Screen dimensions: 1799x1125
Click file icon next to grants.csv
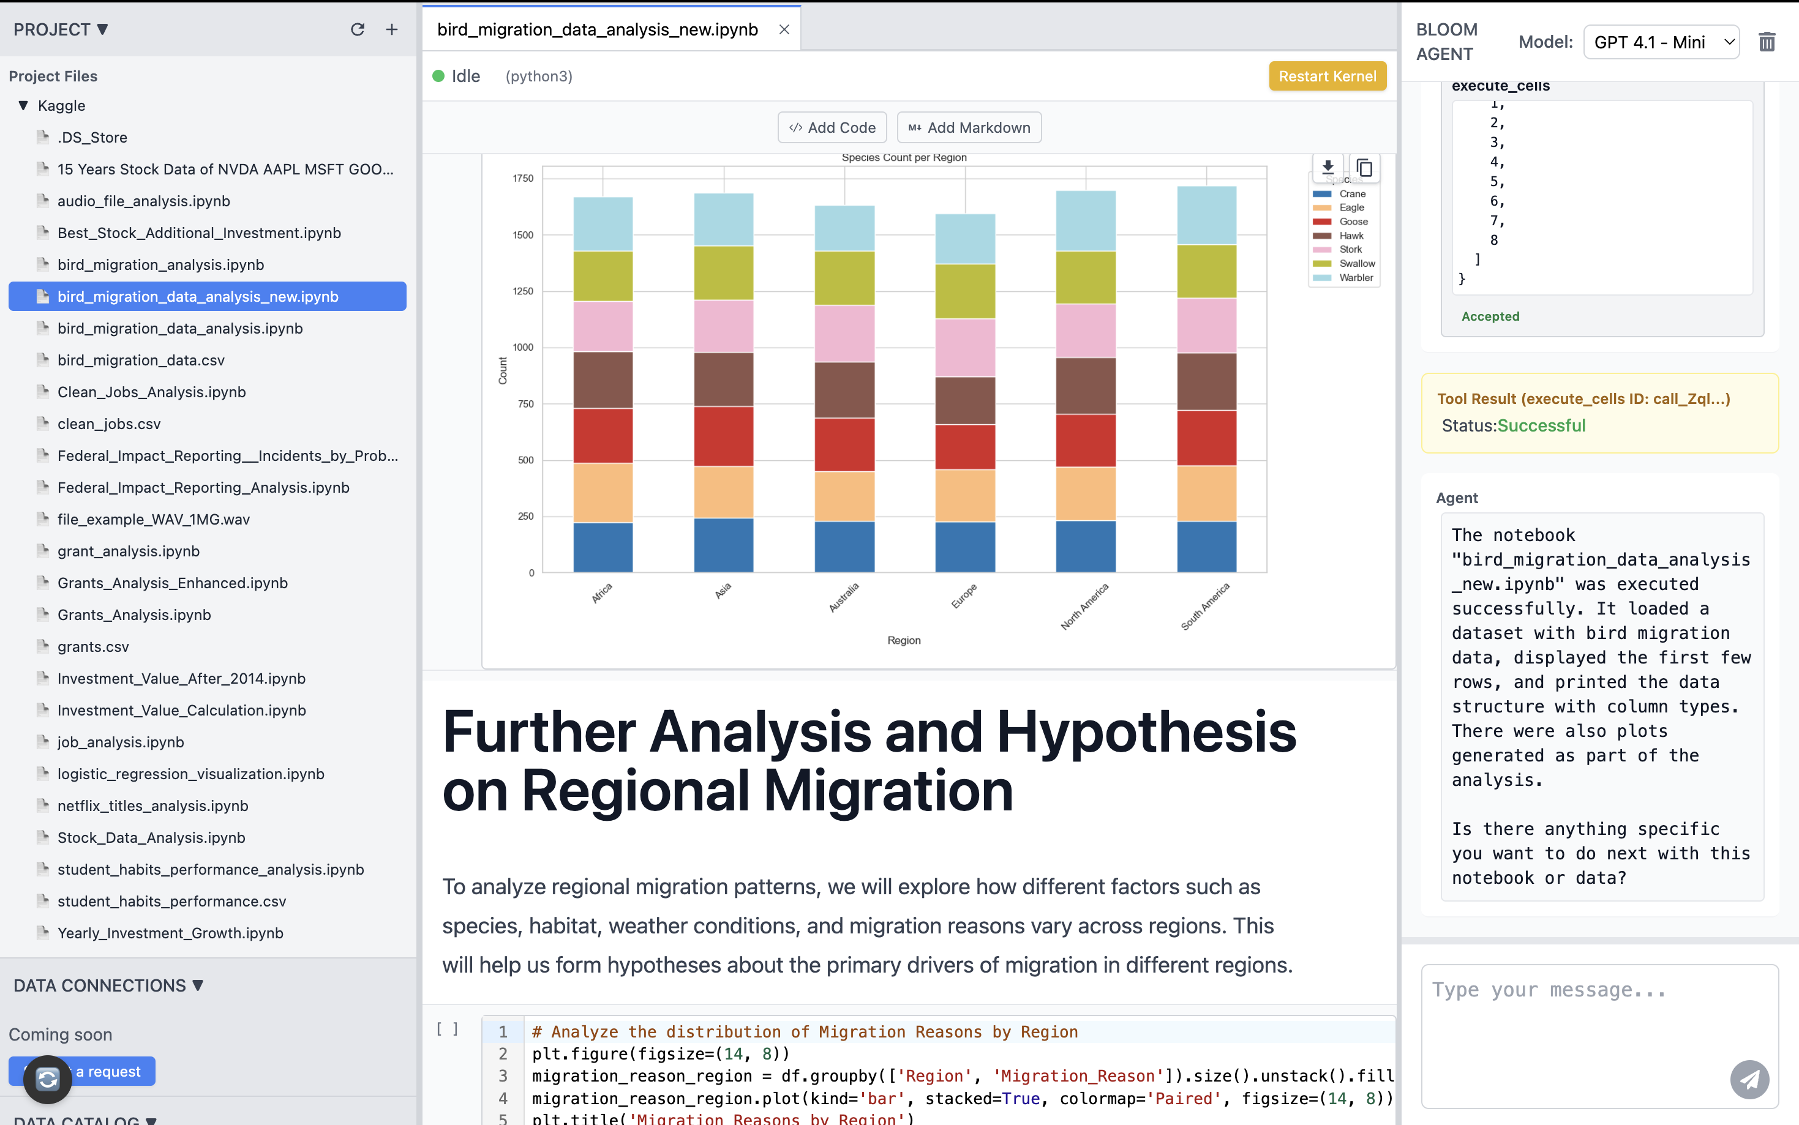pos(43,646)
